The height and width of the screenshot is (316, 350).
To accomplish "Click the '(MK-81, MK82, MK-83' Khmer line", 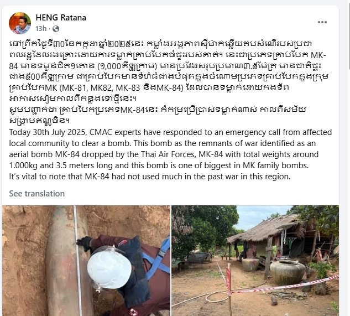I will click(x=149, y=87).
